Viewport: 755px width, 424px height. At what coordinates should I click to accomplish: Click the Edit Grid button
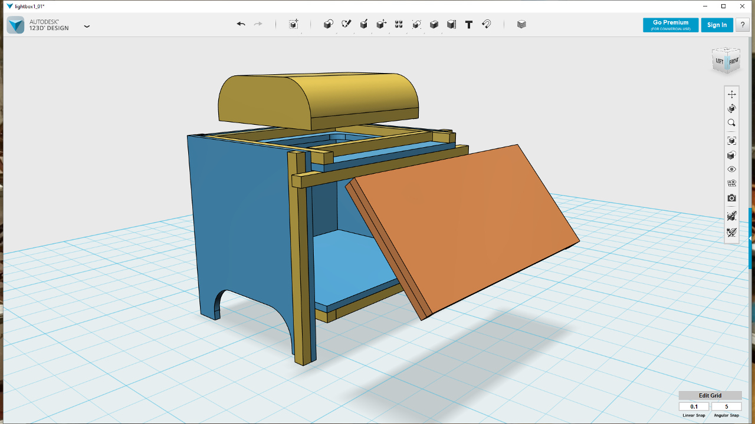point(710,396)
